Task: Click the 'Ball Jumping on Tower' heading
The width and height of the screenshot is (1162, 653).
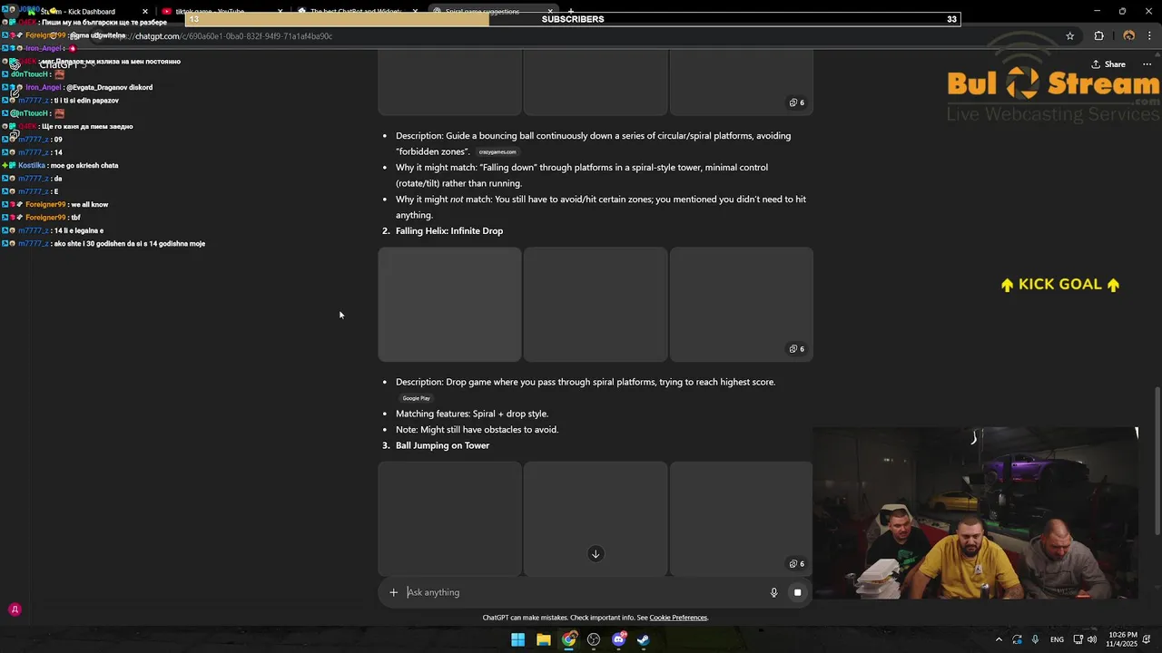Action: [442, 445]
